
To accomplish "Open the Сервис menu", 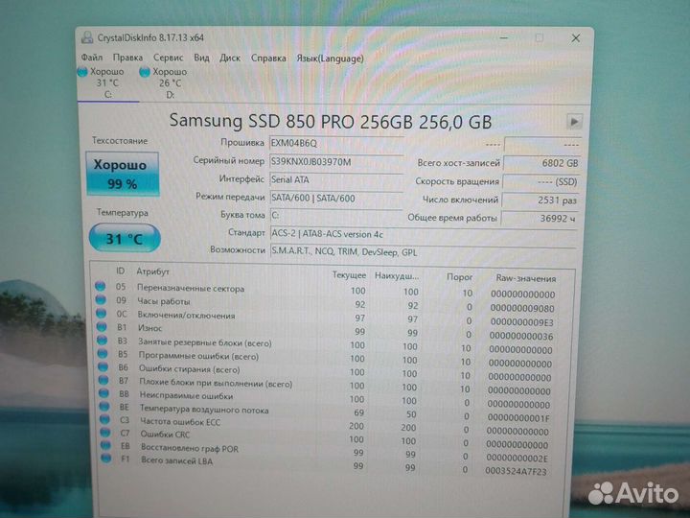I will [x=168, y=58].
